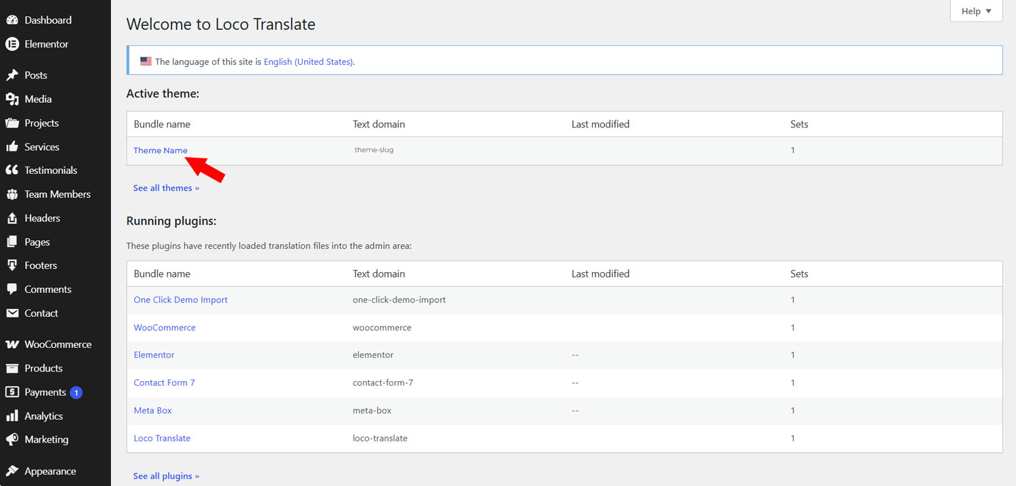Viewport: 1016px width, 486px height.
Task: Click the Contact envelope icon
Action: (12, 313)
